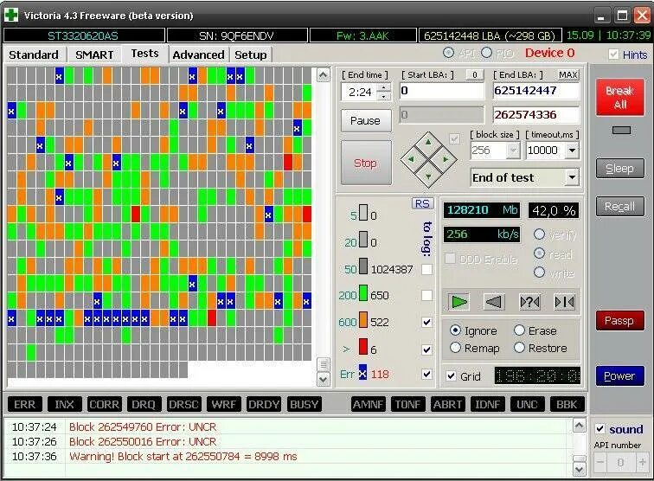
Task: Switch to the SMART tab
Action: [x=94, y=55]
